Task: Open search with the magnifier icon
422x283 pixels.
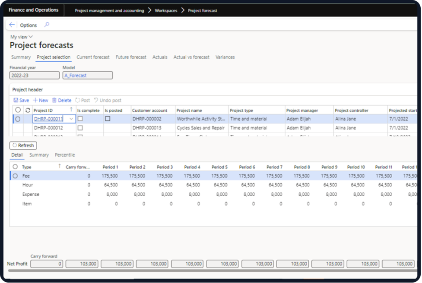Action: [47, 25]
